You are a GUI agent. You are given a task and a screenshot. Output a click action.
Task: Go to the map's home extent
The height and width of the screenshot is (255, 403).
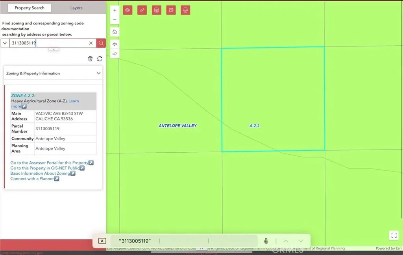tap(115, 32)
